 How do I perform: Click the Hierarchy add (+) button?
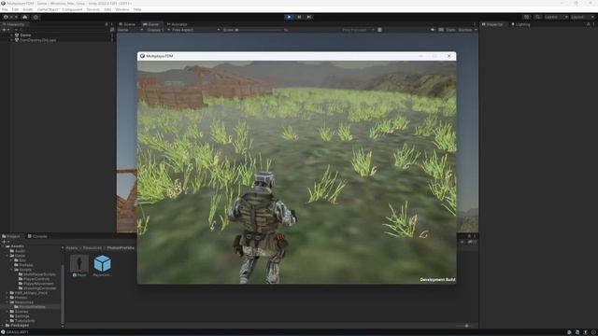pos(5,30)
